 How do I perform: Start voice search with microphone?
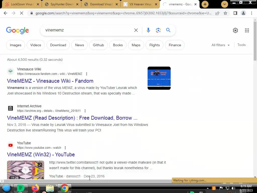click(148, 30)
